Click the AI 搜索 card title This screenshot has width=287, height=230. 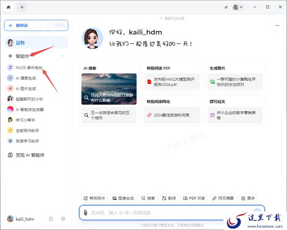tap(90, 68)
